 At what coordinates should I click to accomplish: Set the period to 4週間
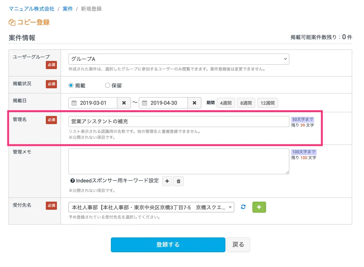[x=225, y=103]
